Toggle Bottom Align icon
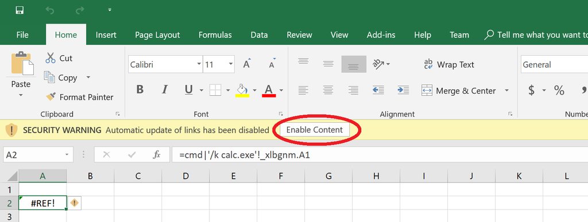The image size is (588, 222). click(x=354, y=64)
